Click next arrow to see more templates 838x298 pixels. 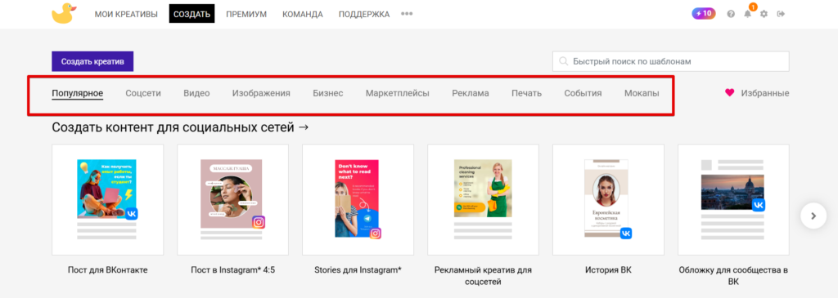pyautogui.click(x=813, y=216)
